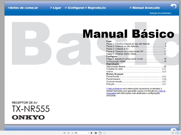
Task: Open Passo 4: Conecte os componentes AV
Action: click(x=136, y=51)
